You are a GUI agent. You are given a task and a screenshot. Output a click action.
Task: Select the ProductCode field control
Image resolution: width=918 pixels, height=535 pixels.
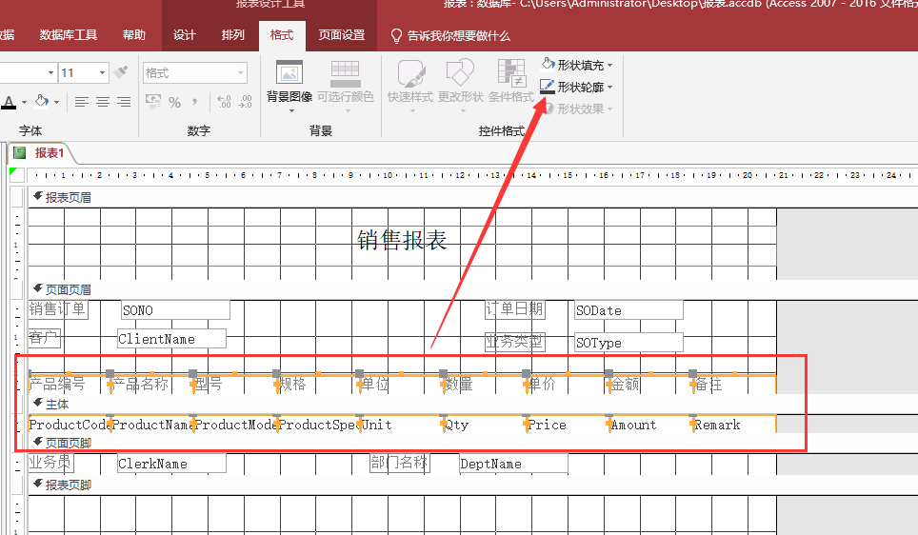(69, 425)
